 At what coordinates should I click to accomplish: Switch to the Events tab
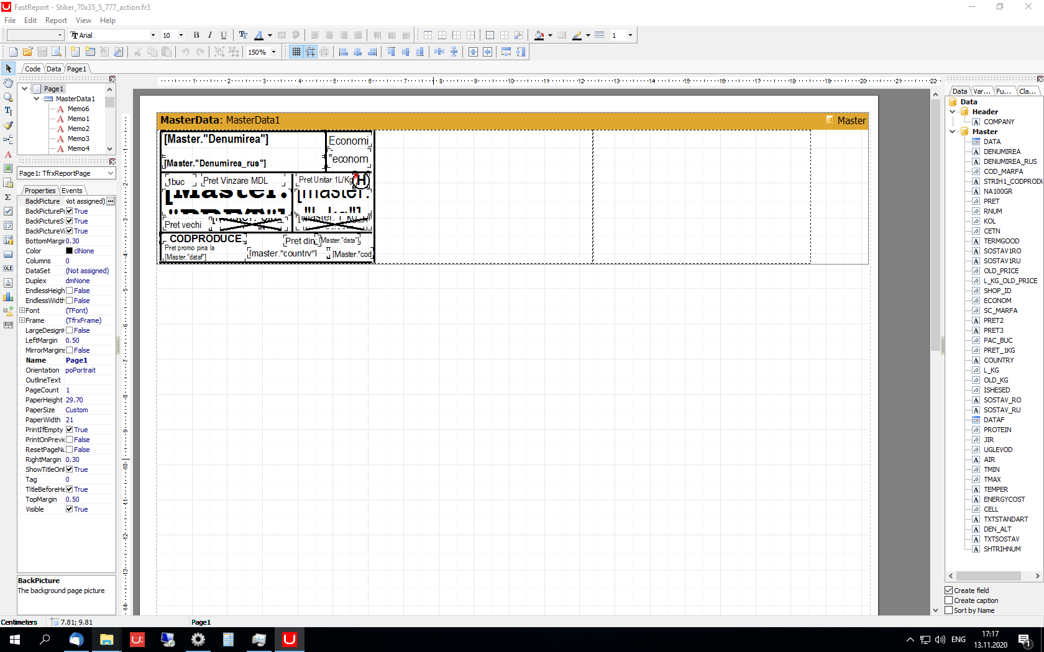72,191
